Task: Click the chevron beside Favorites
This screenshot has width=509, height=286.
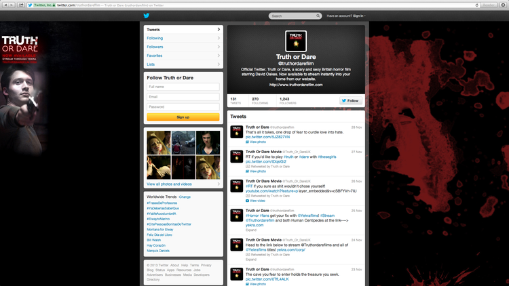Action: pyautogui.click(x=219, y=56)
